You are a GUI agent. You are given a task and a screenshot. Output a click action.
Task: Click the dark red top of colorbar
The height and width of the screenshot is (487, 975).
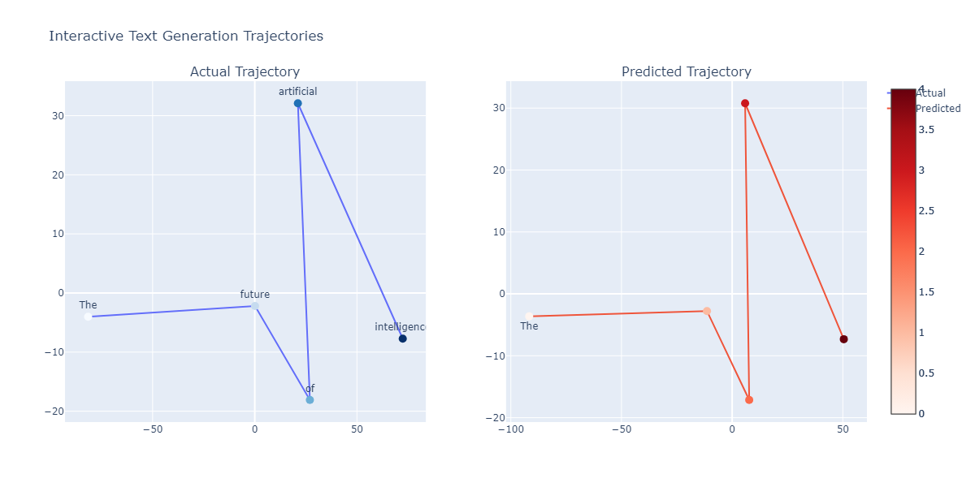[903, 94]
